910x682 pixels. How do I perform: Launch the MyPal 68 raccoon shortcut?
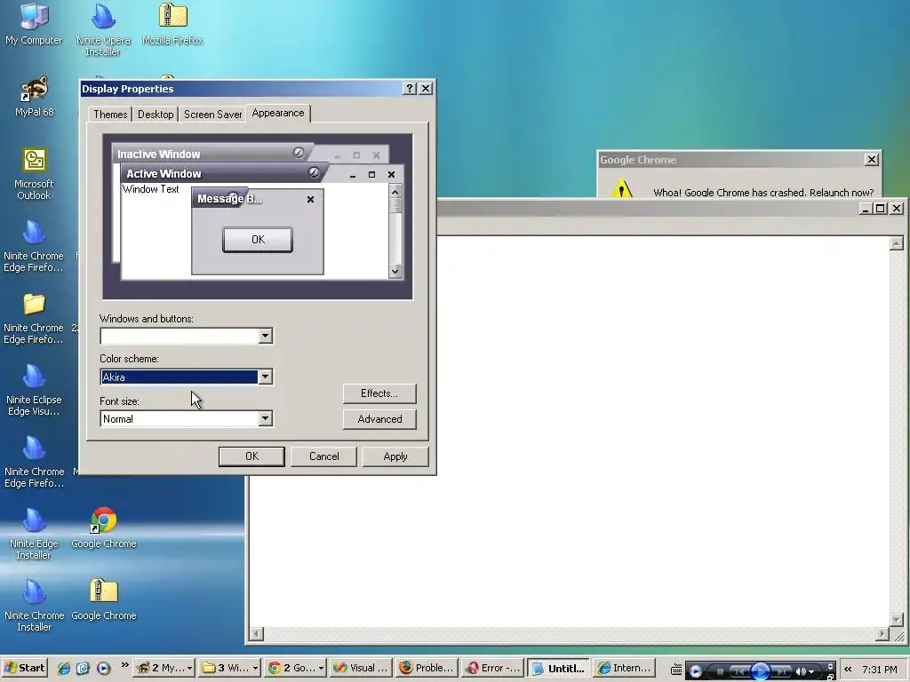35,96
